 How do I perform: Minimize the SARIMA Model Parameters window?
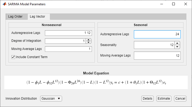point(161,4)
